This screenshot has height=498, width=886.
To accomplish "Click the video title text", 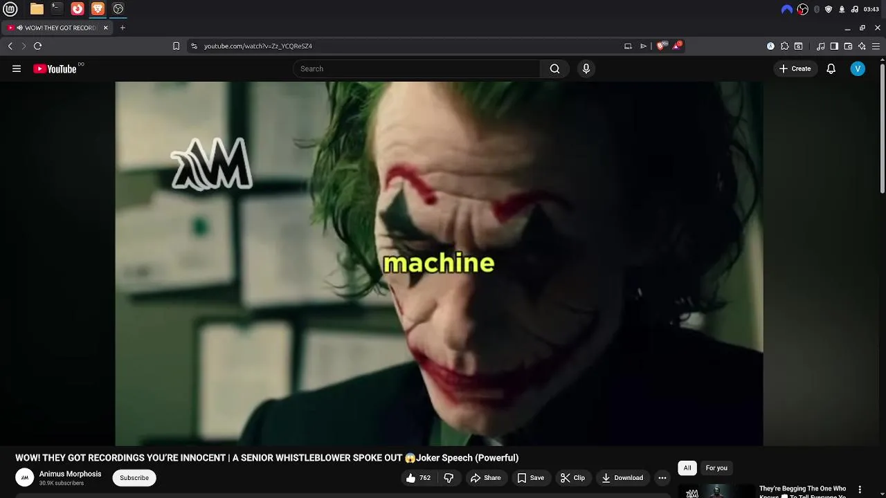I will coord(267,458).
